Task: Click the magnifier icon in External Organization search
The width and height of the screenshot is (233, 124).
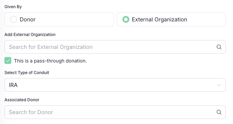Action: point(219,47)
